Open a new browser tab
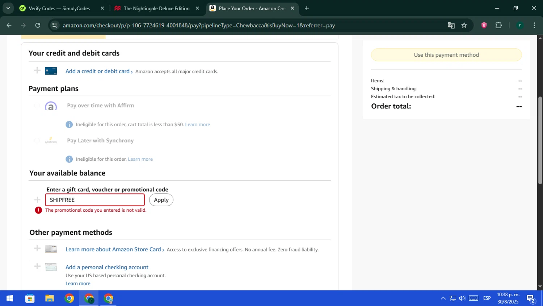The image size is (543, 306). [307, 8]
